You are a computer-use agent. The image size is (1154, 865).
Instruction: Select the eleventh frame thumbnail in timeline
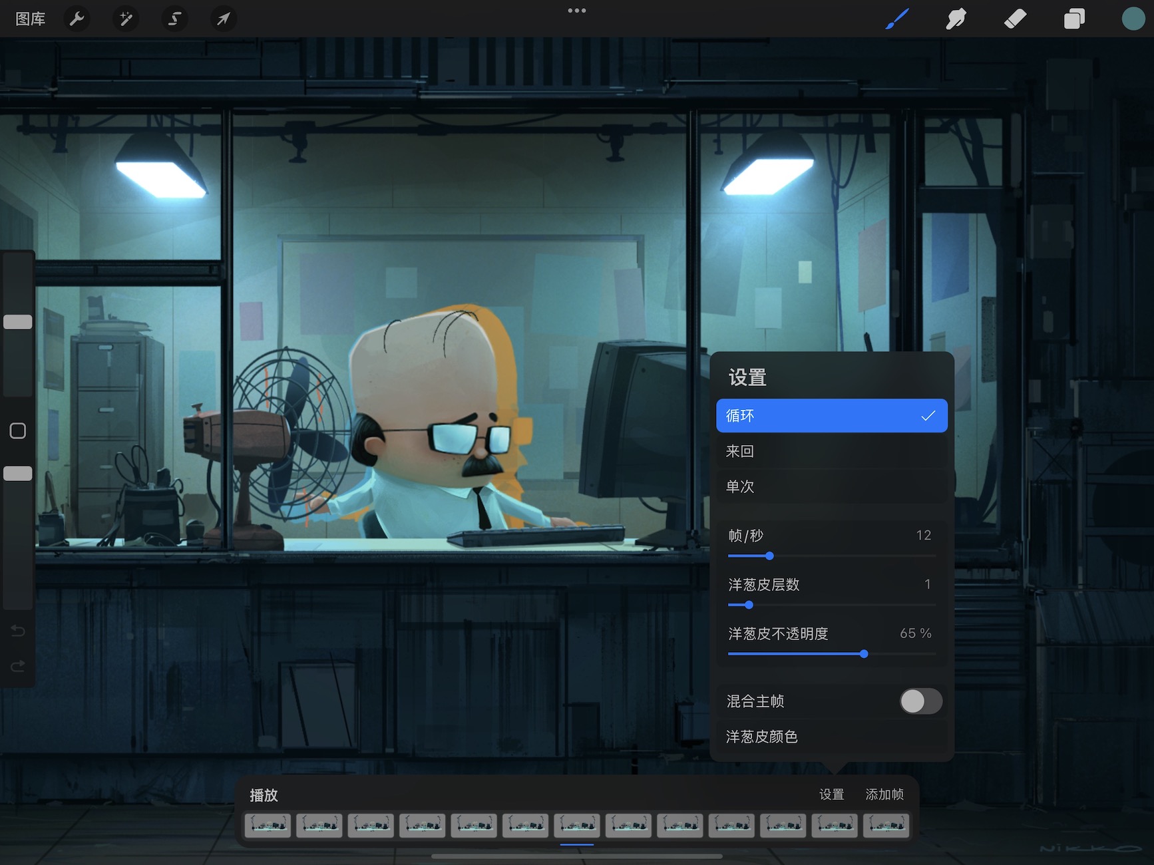pyautogui.click(x=783, y=825)
